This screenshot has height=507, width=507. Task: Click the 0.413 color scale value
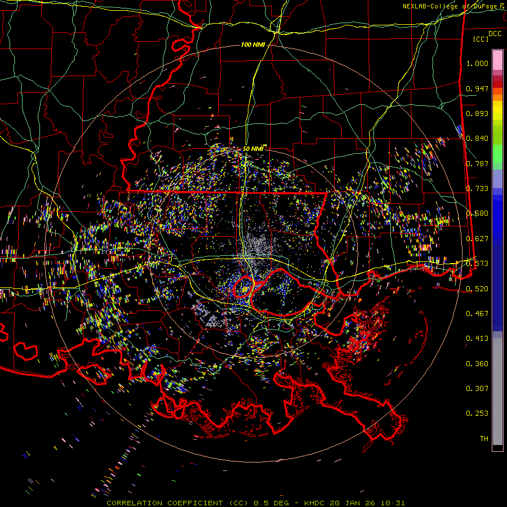(x=477, y=339)
